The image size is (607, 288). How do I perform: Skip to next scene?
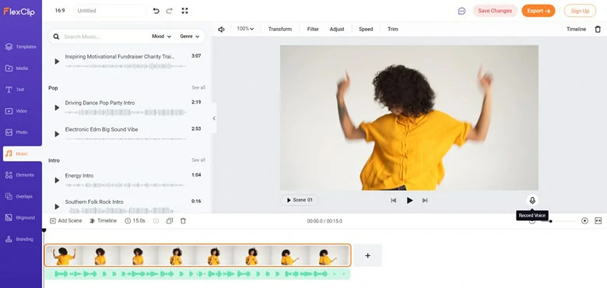425,201
